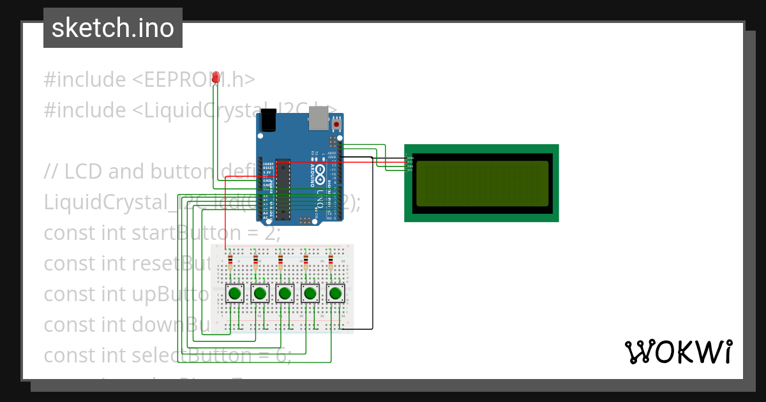Toggle the second green pushbutton

(260, 294)
